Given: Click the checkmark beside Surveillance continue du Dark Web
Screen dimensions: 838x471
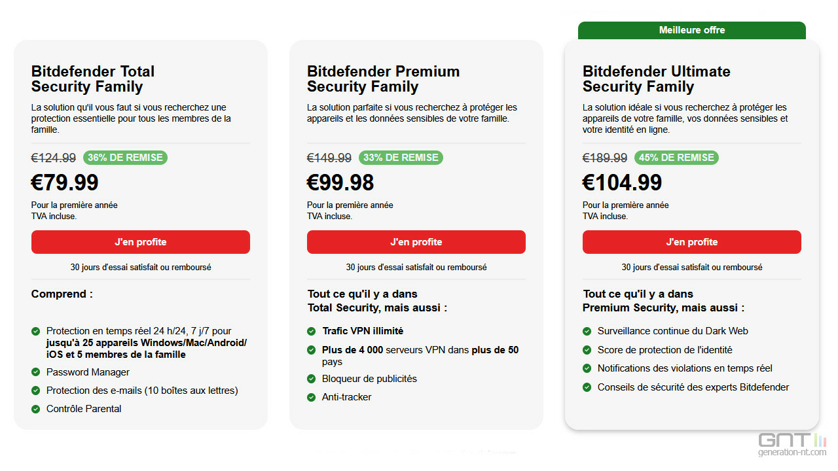Looking at the screenshot, I should click(587, 331).
